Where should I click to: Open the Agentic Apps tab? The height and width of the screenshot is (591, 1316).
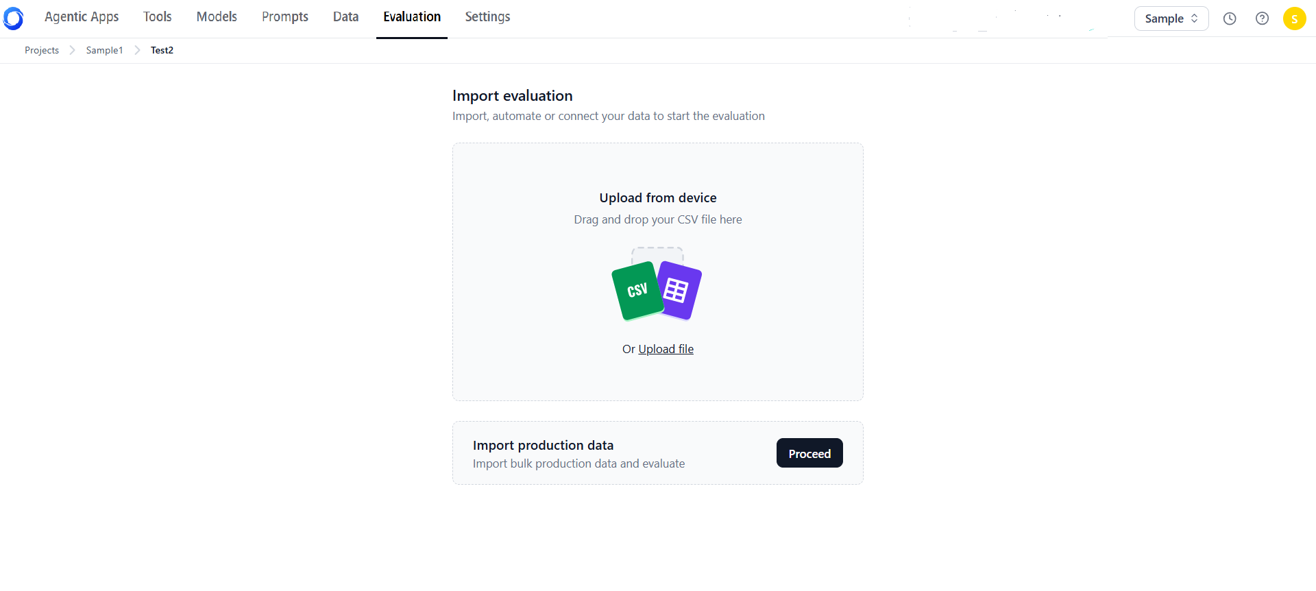pyautogui.click(x=82, y=17)
